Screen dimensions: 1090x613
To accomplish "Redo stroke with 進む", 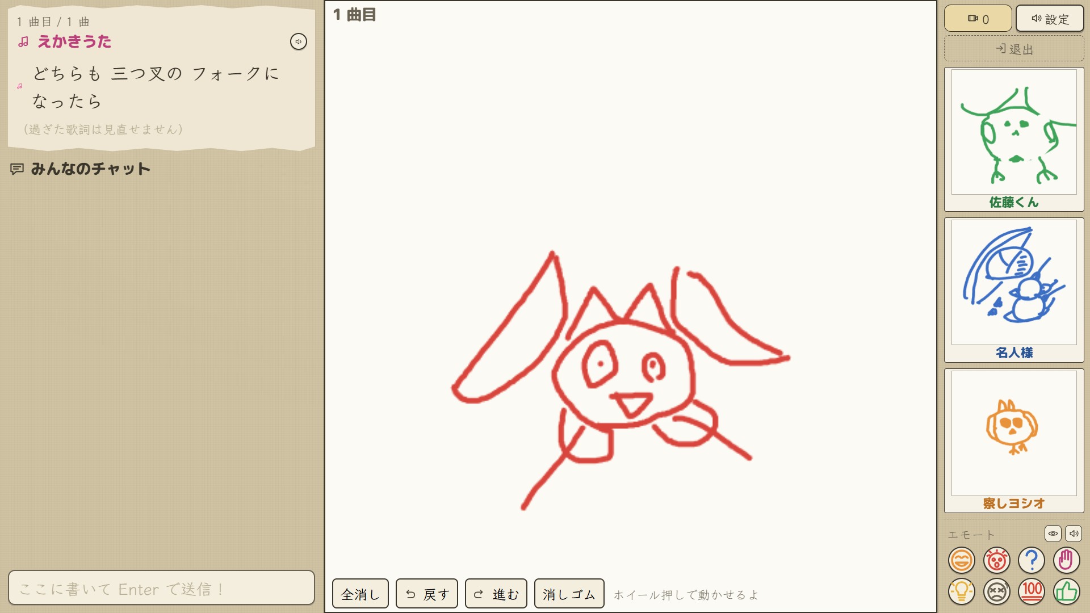I will pos(496,594).
